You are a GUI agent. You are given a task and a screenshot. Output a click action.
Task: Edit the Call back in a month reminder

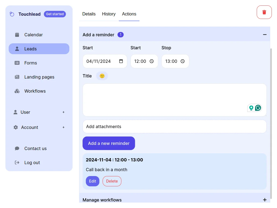pos(92,181)
